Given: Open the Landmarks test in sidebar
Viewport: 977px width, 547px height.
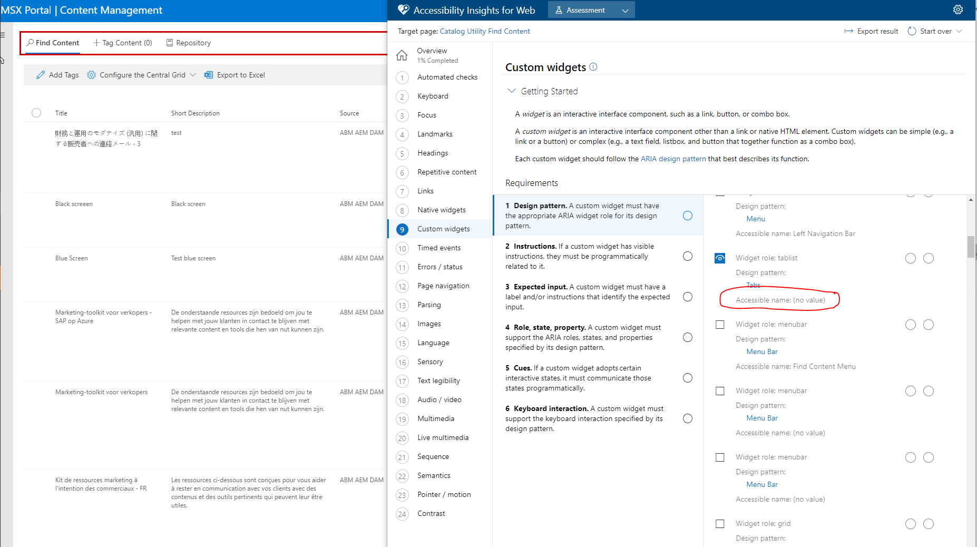Looking at the screenshot, I should (435, 134).
